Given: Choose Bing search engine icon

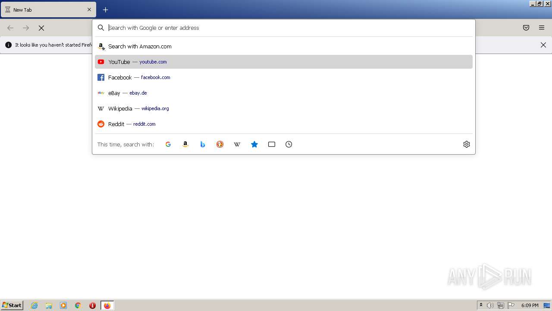Looking at the screenshot, I should pyautogui.click(x=203, y=144).
